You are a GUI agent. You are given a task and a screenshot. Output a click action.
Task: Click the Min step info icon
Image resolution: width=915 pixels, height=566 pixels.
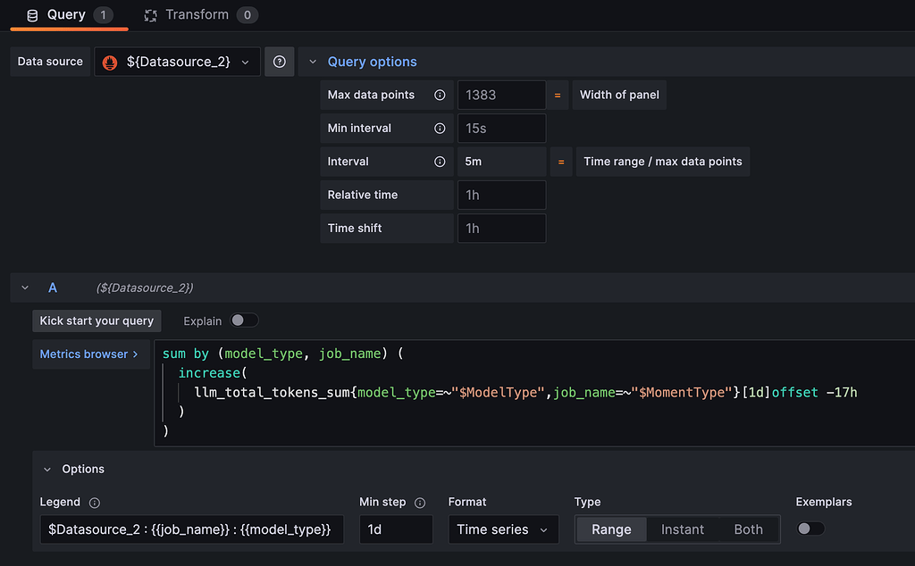tap(420, 503)
